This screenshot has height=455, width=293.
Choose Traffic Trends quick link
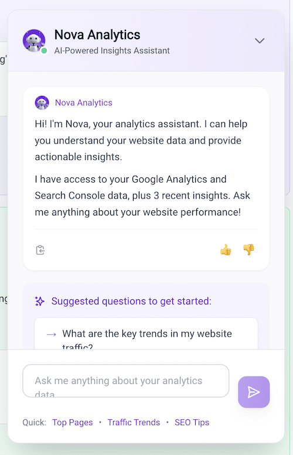pos(134,423)
